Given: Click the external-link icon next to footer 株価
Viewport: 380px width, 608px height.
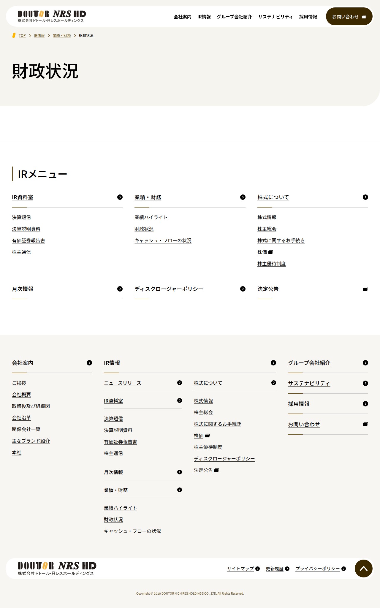Looking at the screenshot, I should click(x=207, y=436).
